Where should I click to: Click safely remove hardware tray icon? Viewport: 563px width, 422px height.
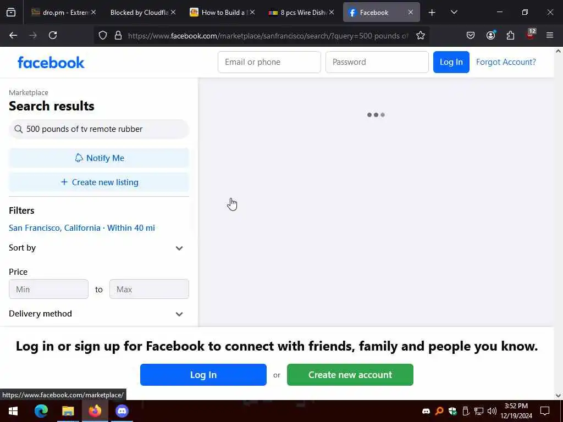coord(466,411)
